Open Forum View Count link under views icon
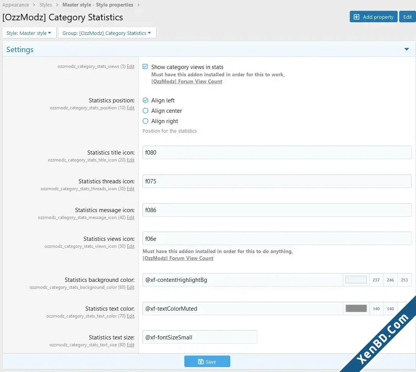416x372 pixels. [x=178, y=258]
